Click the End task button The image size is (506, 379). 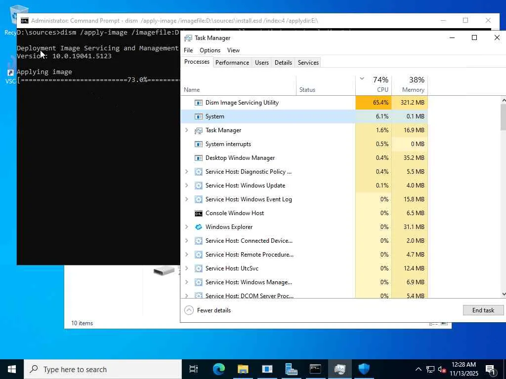[483, 310]
